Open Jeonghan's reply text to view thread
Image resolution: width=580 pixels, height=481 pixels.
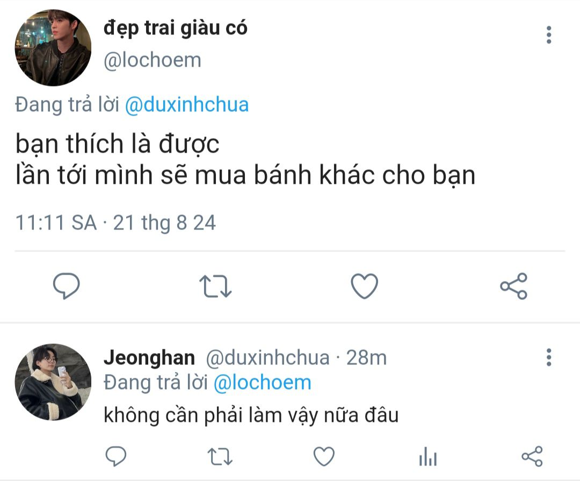tap(251, 415)
